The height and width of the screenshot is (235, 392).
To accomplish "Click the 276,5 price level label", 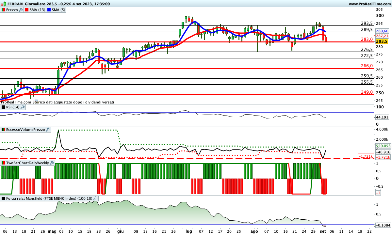I will pyautogui.click(x=367, y=50).
